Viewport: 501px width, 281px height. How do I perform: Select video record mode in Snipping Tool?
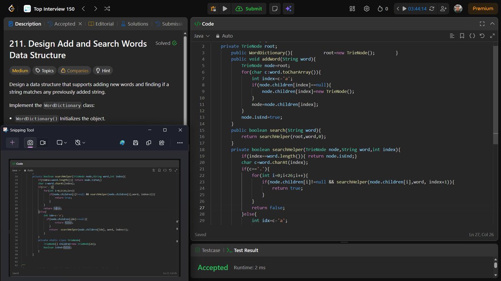43,143
